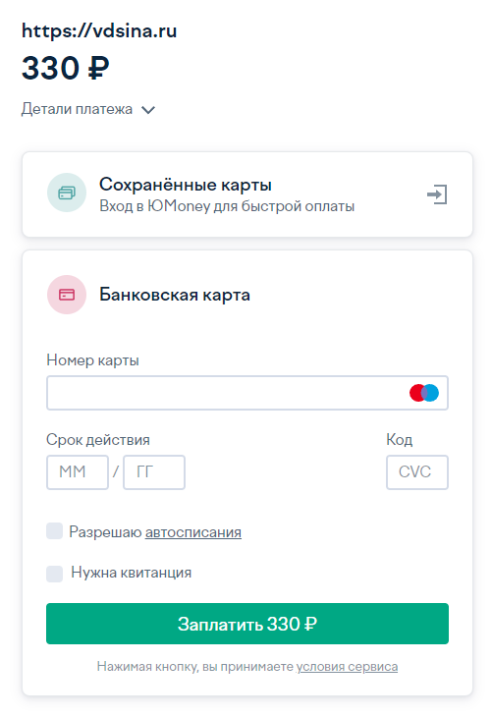The height and width of the screenshot is (716, 492).
Task: Click the ММ expiry month field
Action: tap(78, 472)
